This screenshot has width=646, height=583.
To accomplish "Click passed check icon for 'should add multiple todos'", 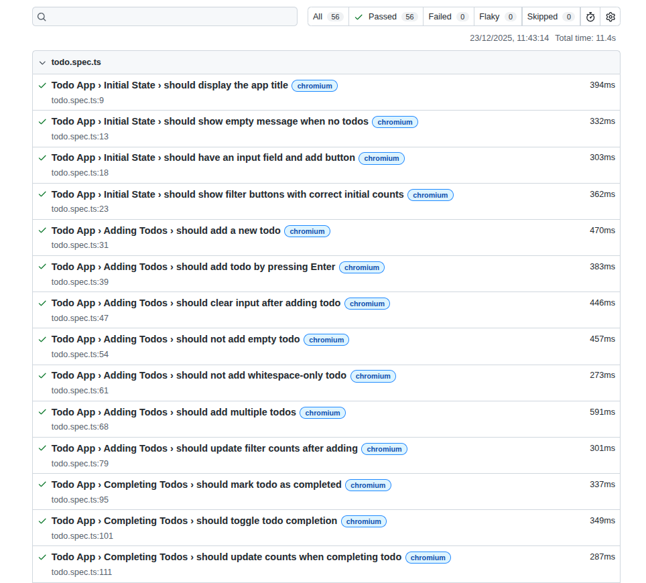I will 42,412.
